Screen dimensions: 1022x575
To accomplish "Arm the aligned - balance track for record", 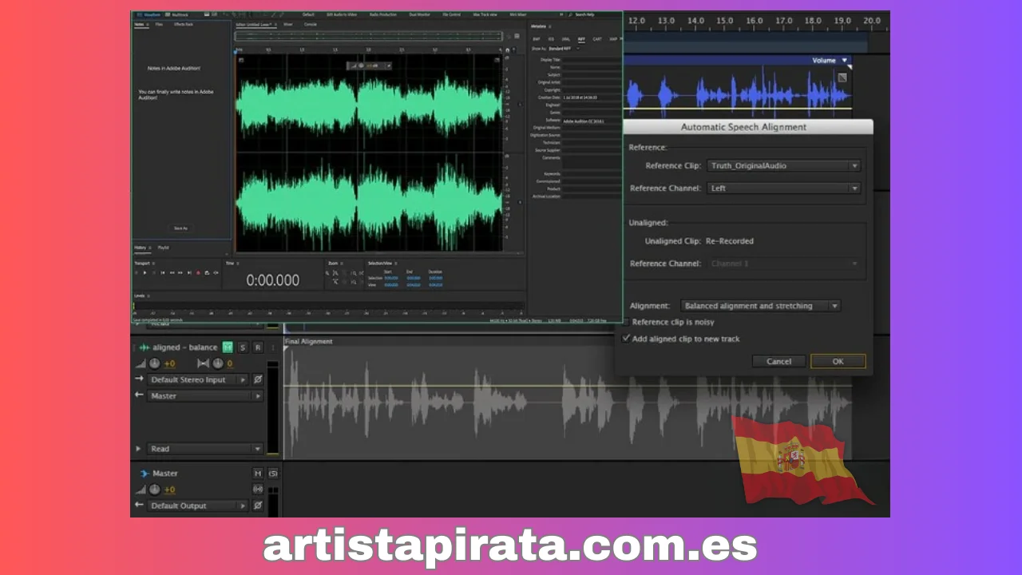I will [258, 347].
